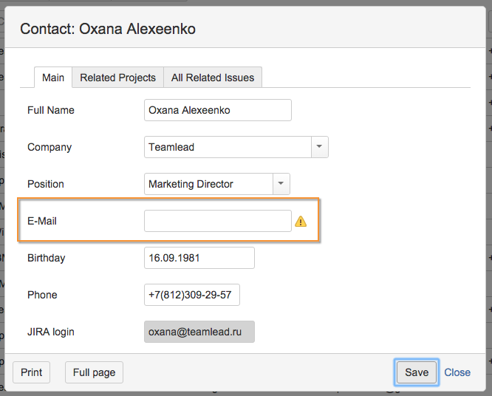Click the Marketing Director position text box
Screen dimensions: 492x396
(x=208, y=184)
